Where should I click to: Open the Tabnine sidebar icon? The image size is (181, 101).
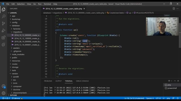coord(3,45)
